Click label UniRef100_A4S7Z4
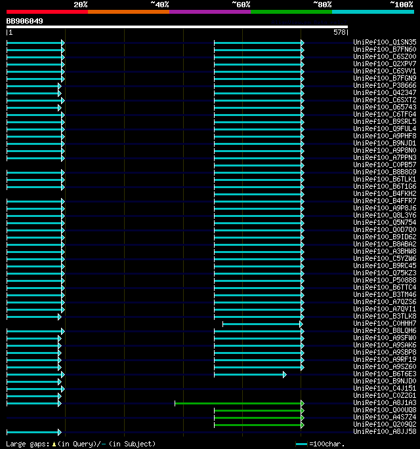This screenshot has height=449, width=420. tap(385, 417)
